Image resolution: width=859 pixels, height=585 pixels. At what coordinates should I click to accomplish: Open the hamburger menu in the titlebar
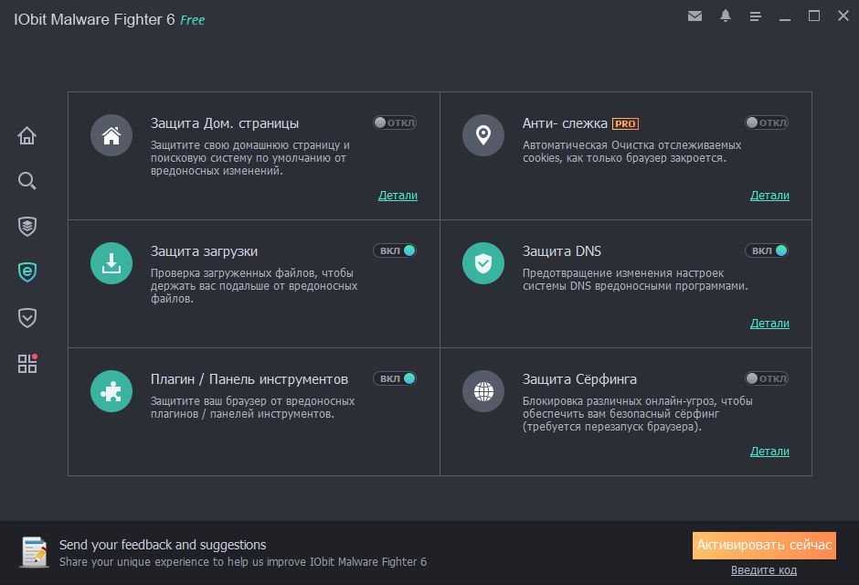[755, 16]
